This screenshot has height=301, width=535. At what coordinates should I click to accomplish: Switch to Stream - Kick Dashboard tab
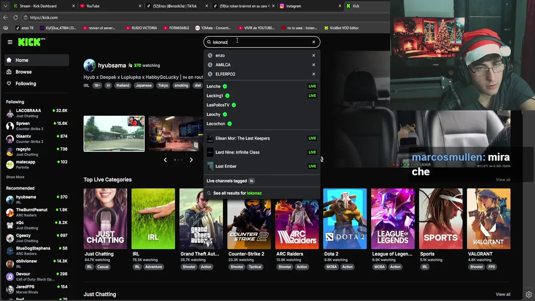tap(43, 6)
